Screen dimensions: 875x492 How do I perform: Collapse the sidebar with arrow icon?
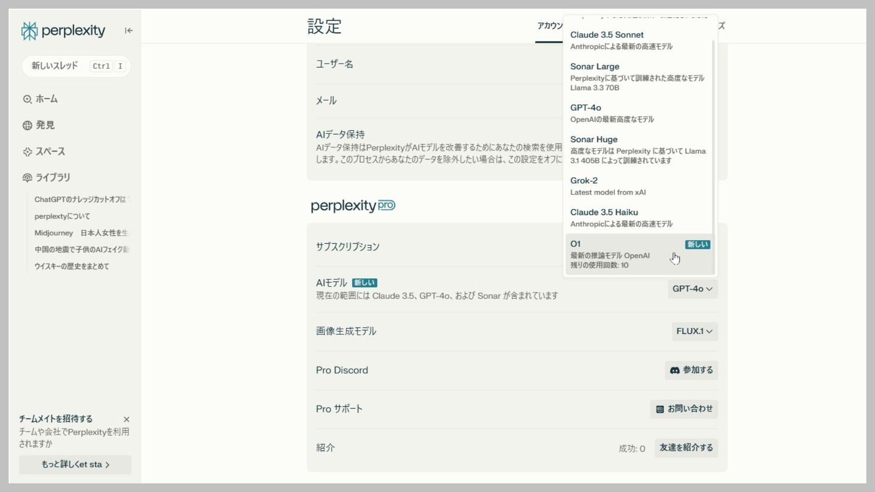click(129, 31)
